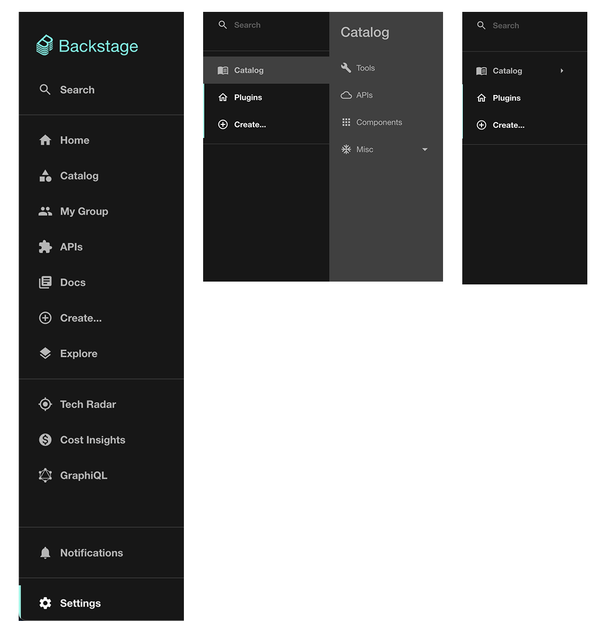The height and width of the screenshot is (635, 606).
Task: Click the Cost Insights dollar icon
Action: click(x=45, y=439)
